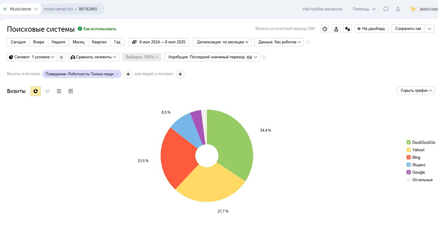Open the Атрибуция attribution dropdown
Screen dimensions: 438x226
coord(212,57)
